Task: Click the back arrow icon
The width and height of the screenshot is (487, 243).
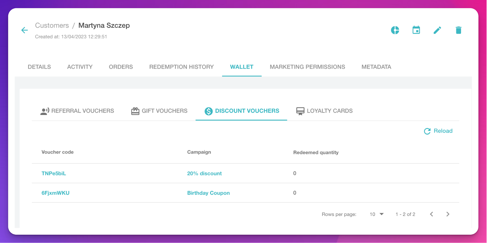Action: pyautogui.click(x=25, y=30)
